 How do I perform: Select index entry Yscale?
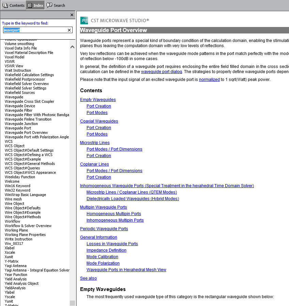[x=10, y=297]
